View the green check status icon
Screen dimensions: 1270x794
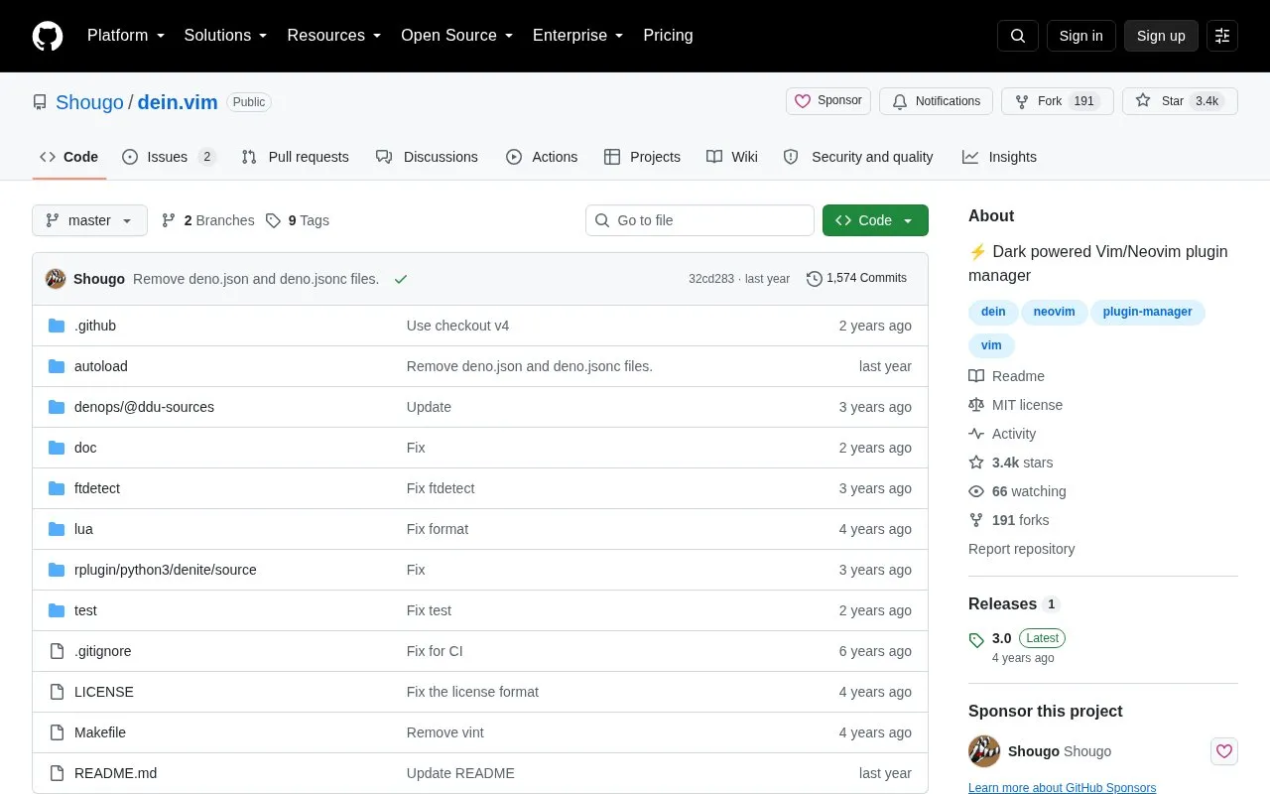pyautogui.click(x=401, y=279)
